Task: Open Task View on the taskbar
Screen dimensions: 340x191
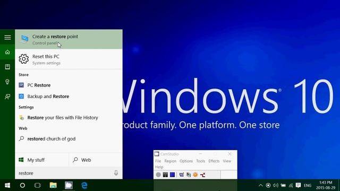Action: [38, 185]
